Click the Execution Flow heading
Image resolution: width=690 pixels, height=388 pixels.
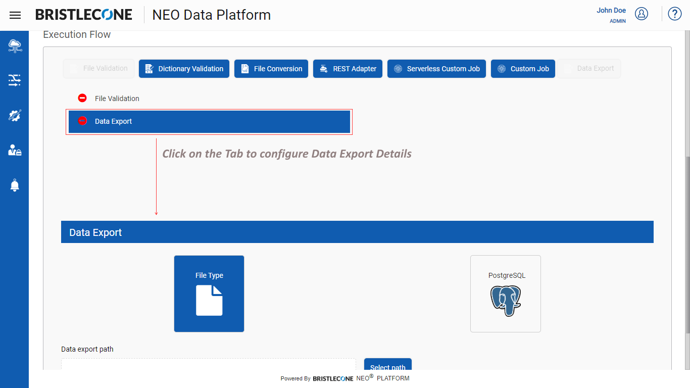[77, 34]
